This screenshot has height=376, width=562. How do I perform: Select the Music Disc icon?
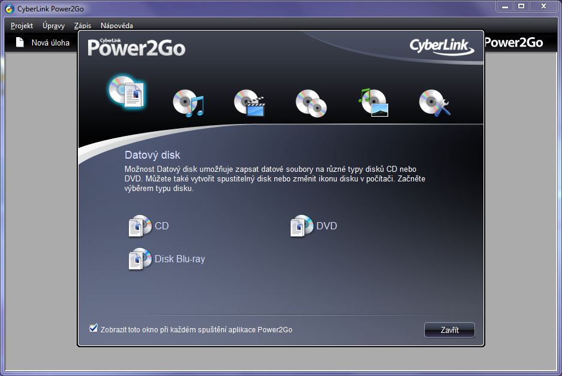point(188,103)
